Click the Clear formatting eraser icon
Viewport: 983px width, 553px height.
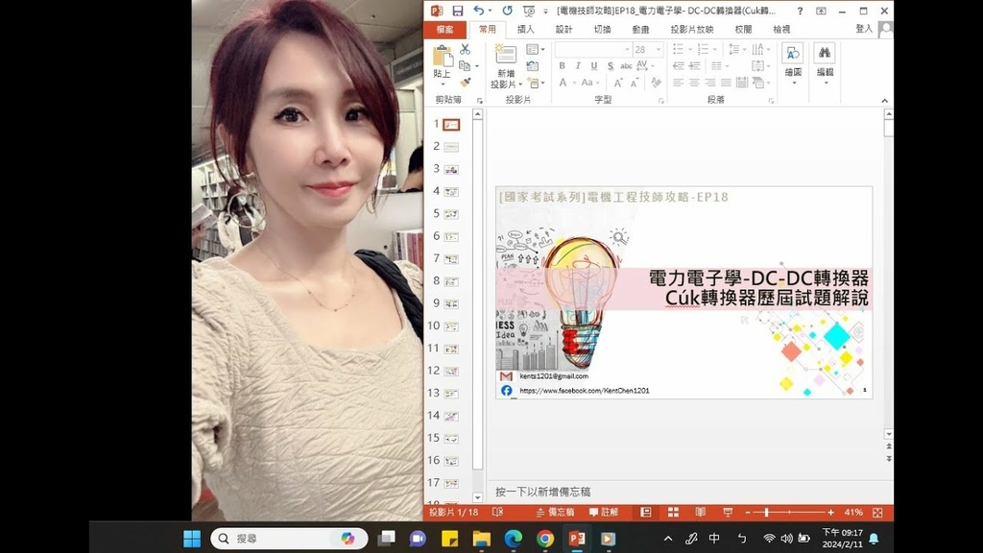click(656, 83)
